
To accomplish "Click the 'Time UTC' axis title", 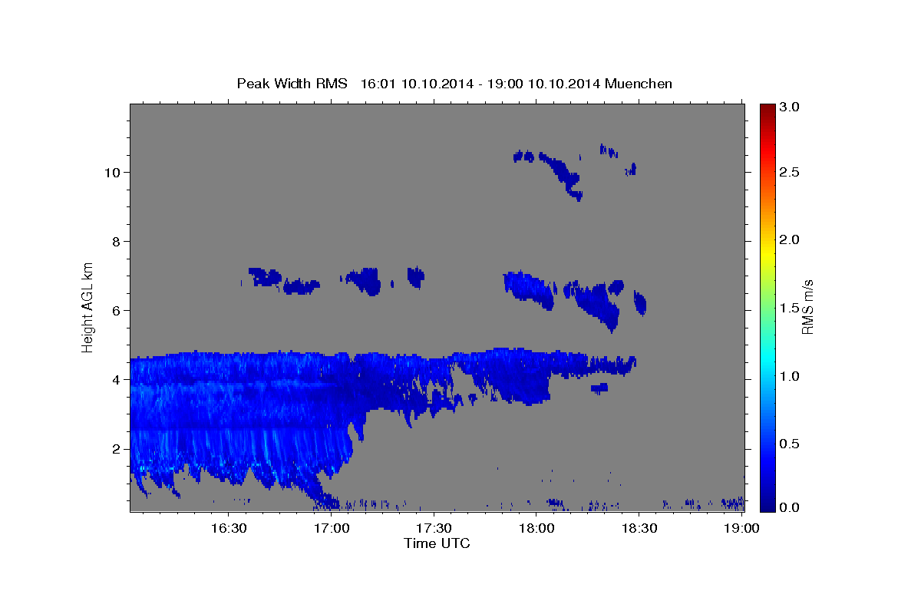I will click(x=437, y=543).
